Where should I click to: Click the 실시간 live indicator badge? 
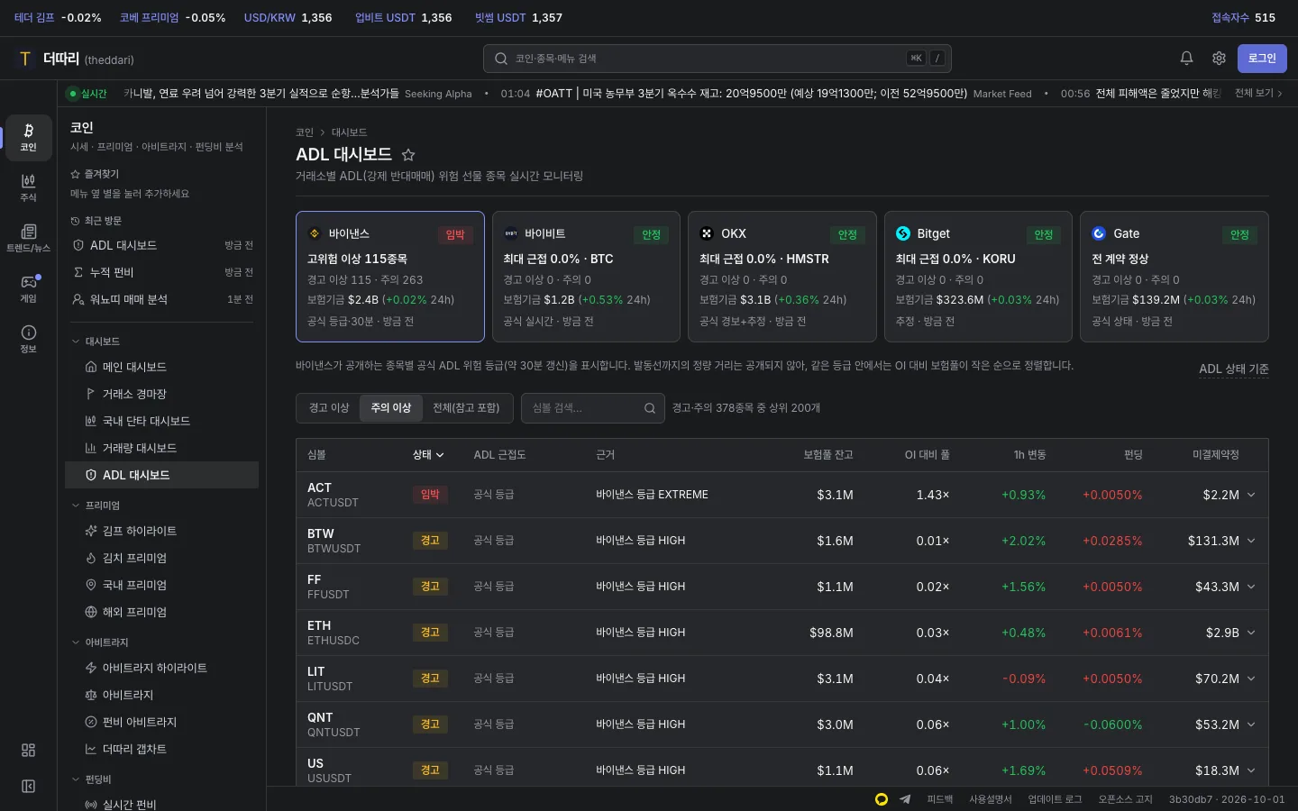click(x=88, y=94)
